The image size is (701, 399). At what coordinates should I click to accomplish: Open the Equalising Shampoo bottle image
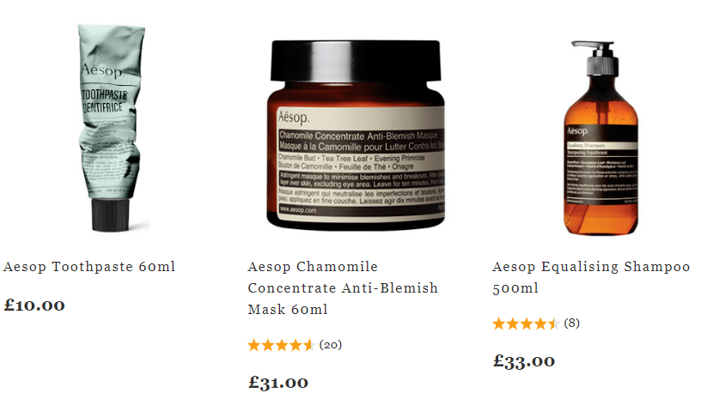click(600, 138)
